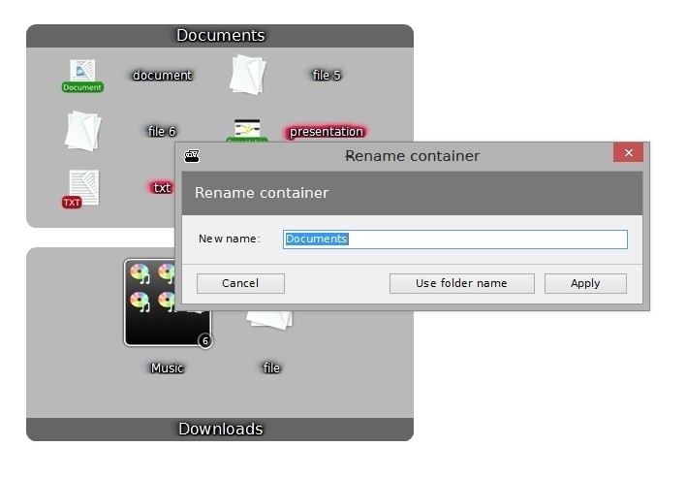
Task: Click the 'Rename container' dialog header text
Action: [262, 193]
